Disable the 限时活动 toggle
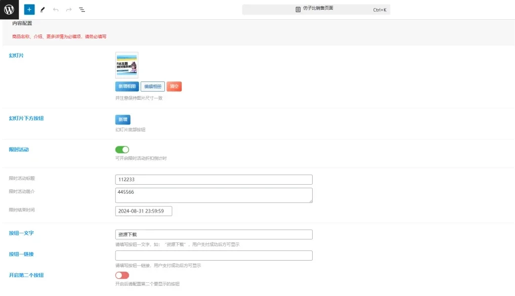515x296 pixels. (x=122, y=150)
